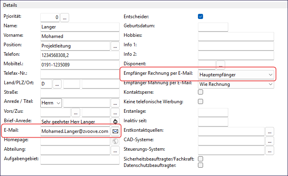Expand Empfänger Rechnung per E-Mail dropdown
288x176 pixels.
[x=236, y=75]
